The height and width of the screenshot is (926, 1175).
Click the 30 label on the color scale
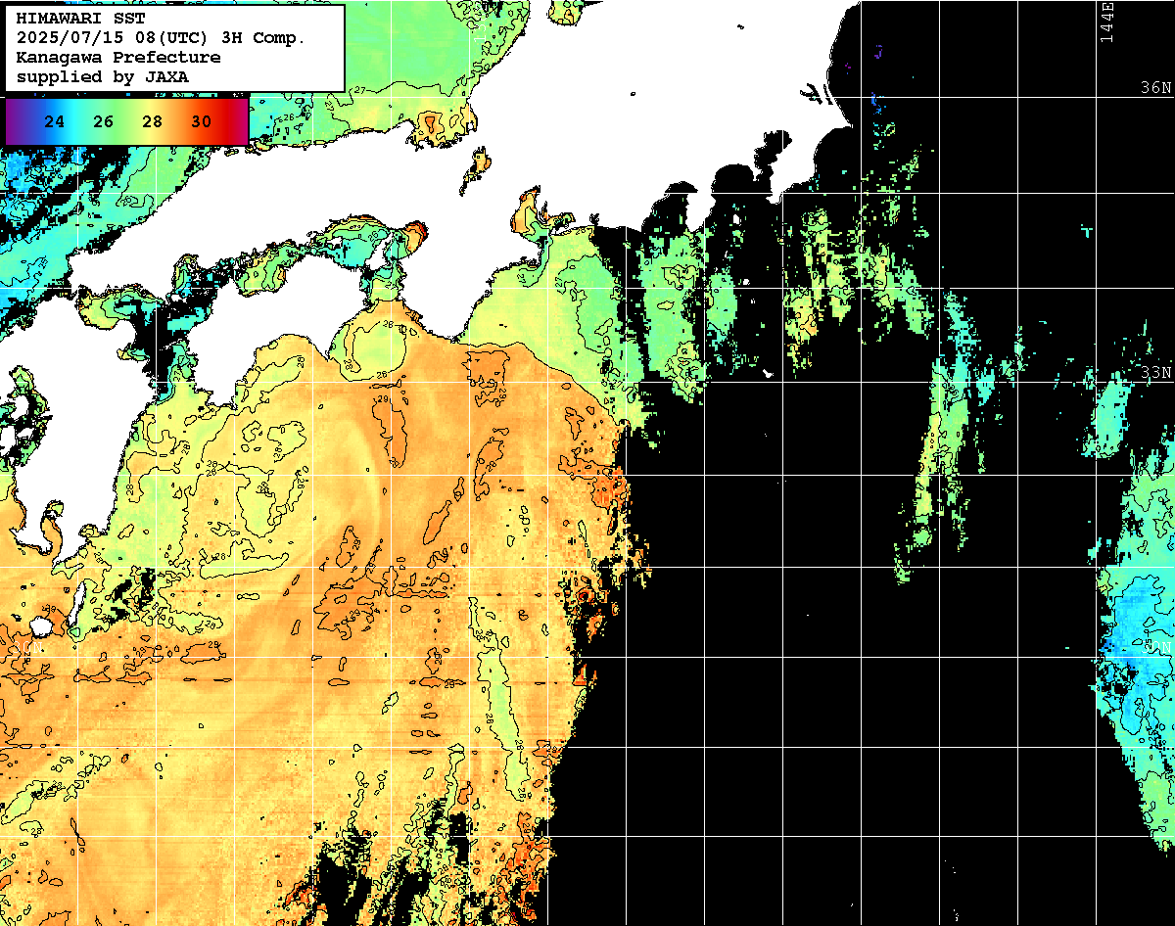pyautogui.click(x=201, y=121)
